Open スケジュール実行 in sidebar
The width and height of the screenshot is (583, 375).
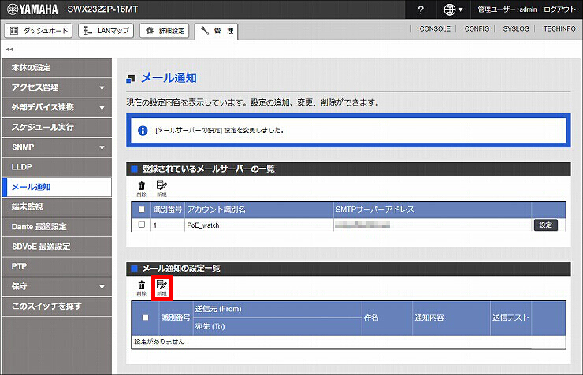[x=57, y=127]
